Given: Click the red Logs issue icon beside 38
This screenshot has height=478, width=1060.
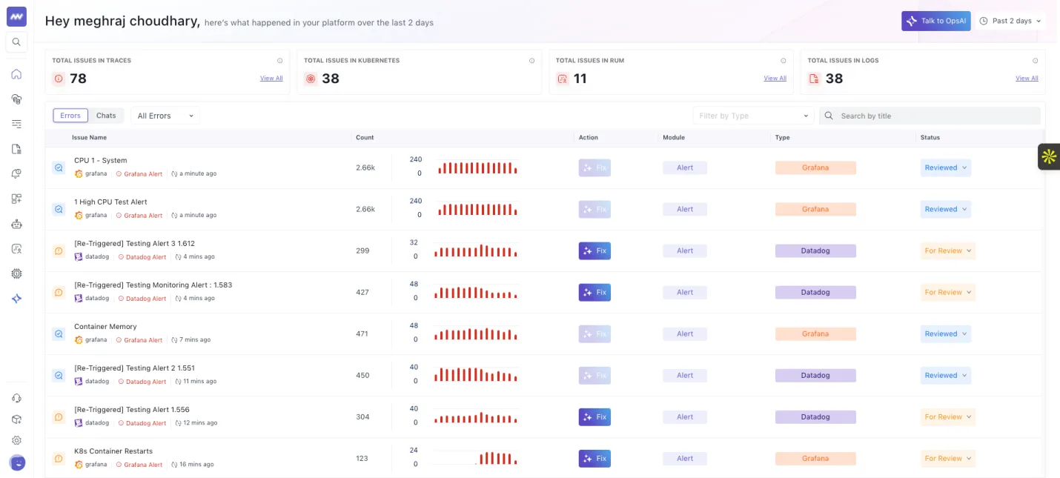Looking at the screenshot, I should point(814,79).
